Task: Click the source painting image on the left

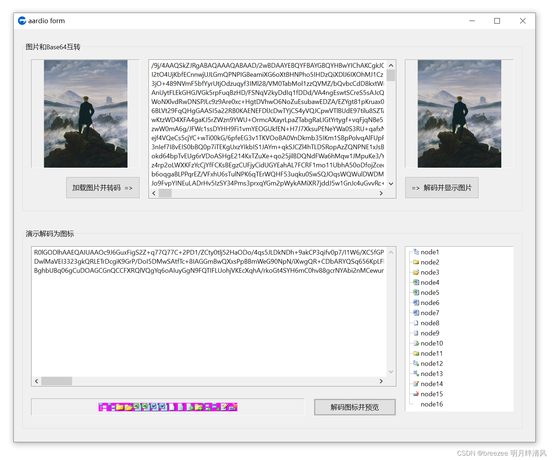Action: [85, 114]
